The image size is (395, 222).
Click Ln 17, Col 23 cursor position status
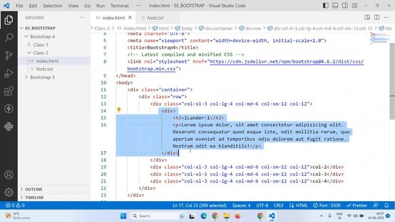[x=199, y=205]
